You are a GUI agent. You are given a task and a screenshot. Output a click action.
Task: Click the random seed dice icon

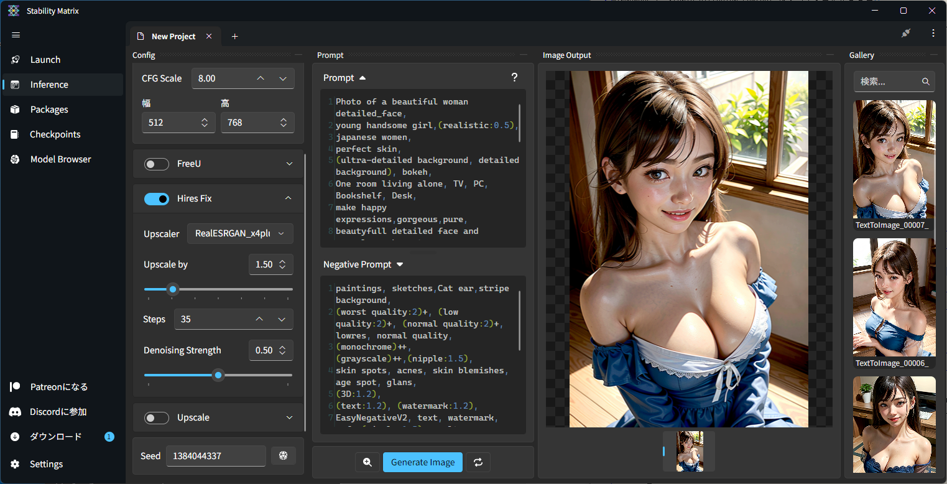click(284, 456)
